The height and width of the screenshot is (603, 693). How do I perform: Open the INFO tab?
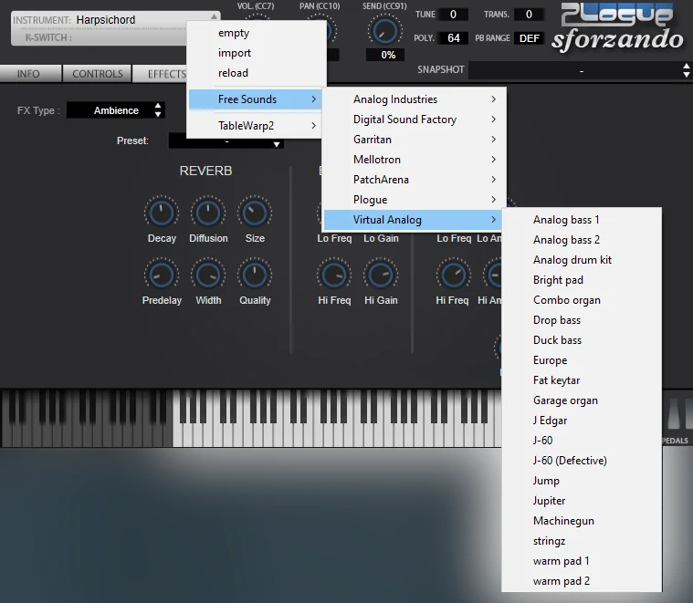coord(29,74)
